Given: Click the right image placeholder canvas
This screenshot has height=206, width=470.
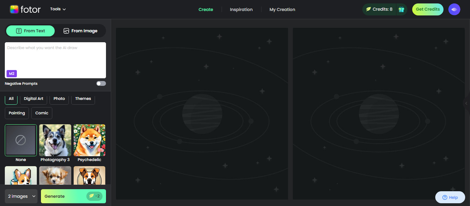Looking at the screenshot, I should tap(378, 114).
